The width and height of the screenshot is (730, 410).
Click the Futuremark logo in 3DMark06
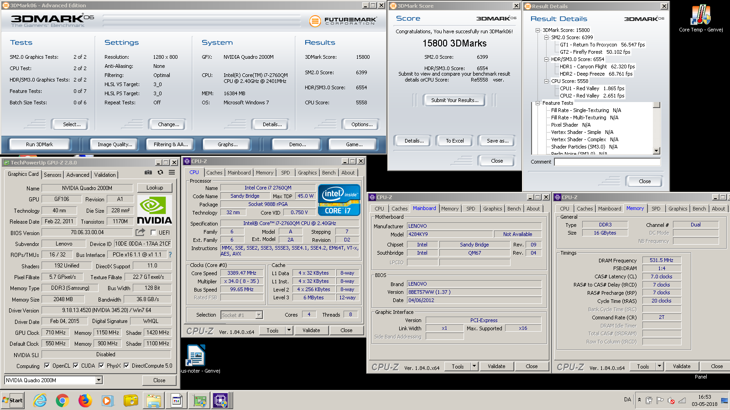(x=343, y=21)
